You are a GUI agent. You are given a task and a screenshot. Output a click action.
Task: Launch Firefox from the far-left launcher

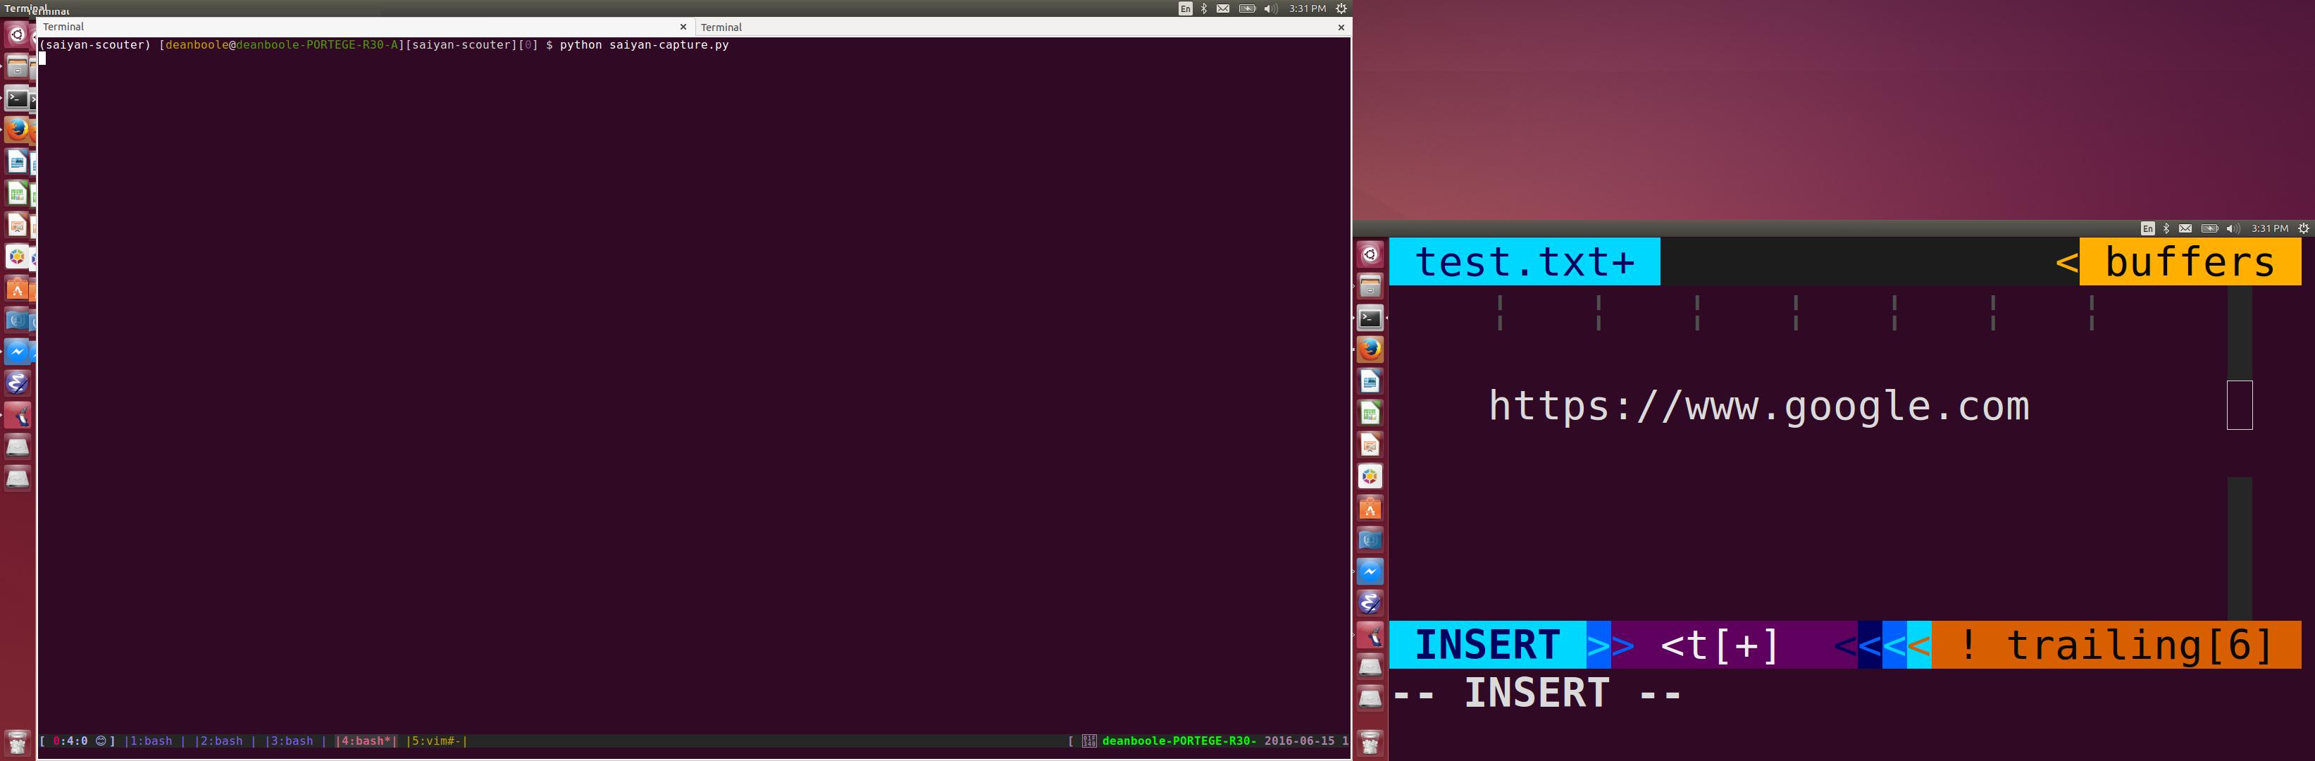pos(17,130)
